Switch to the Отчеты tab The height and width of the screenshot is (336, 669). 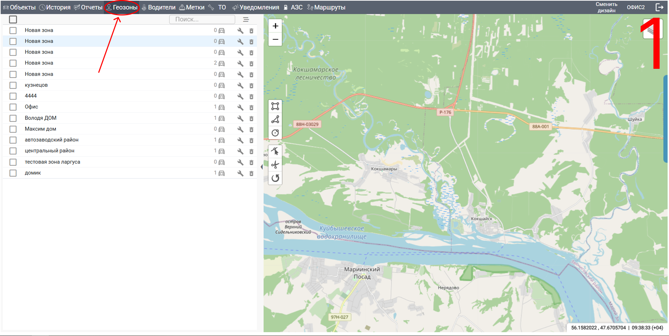click(x=88, y=7)
